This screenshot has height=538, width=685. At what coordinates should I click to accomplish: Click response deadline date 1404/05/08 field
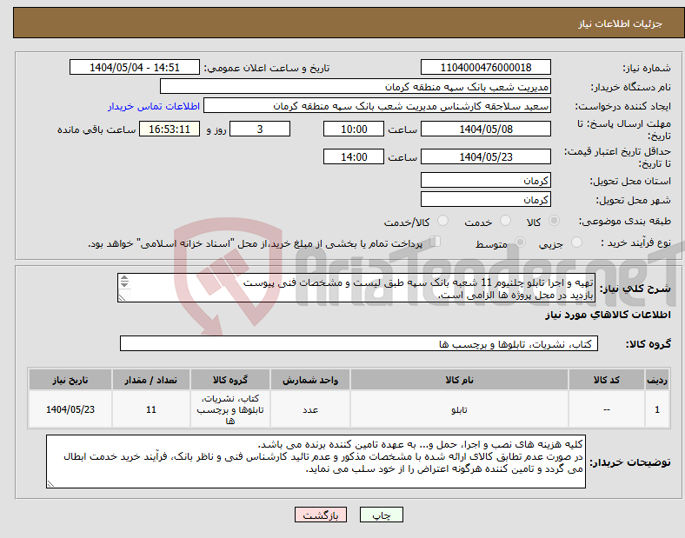(x=485, y=129)
